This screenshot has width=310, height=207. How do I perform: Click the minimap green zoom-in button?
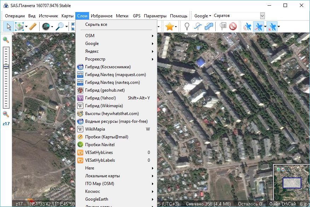(279, 169)
